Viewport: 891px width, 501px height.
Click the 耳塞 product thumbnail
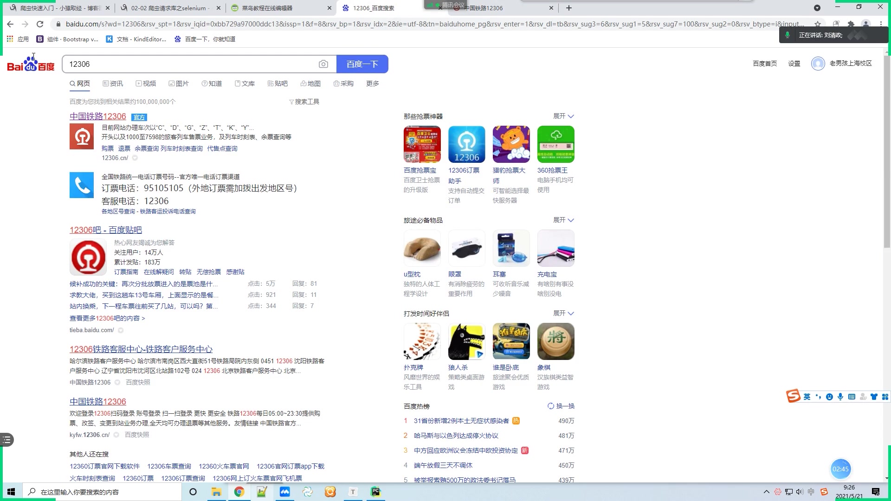point(511,248)
